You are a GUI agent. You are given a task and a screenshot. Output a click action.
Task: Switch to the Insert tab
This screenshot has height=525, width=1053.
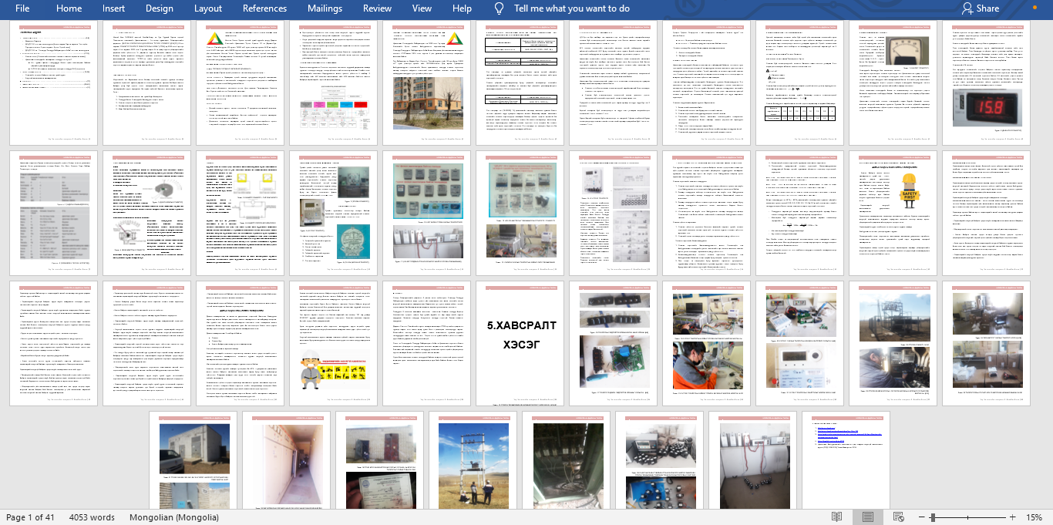click(113, 8)
